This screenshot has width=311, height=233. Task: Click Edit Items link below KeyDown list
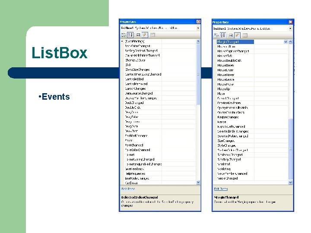128,189
